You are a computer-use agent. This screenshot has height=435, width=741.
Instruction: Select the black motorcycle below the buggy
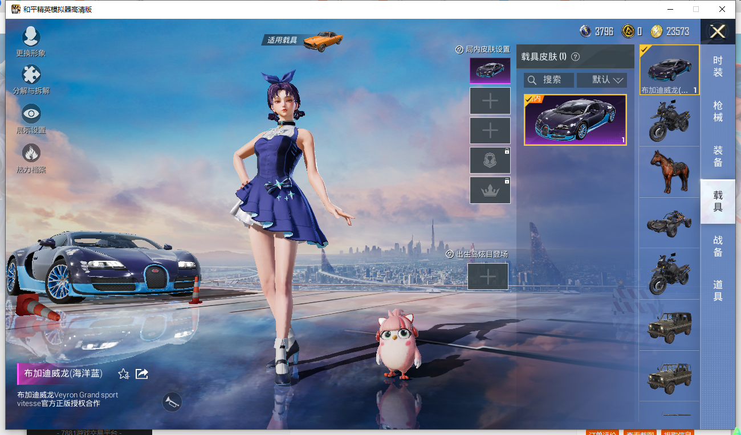coord(669,274)
